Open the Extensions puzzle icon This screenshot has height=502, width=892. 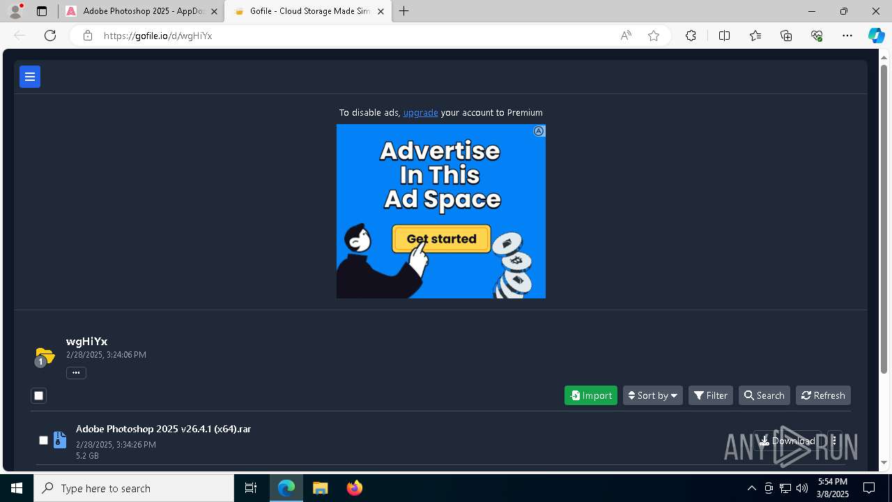[691, 36]
